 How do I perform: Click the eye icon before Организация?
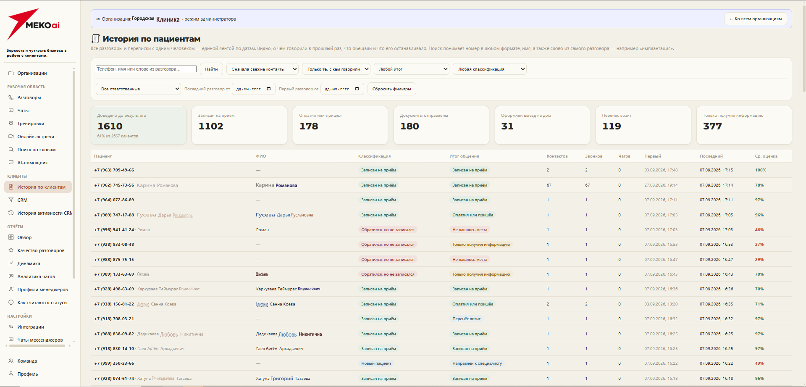[98, 19]
